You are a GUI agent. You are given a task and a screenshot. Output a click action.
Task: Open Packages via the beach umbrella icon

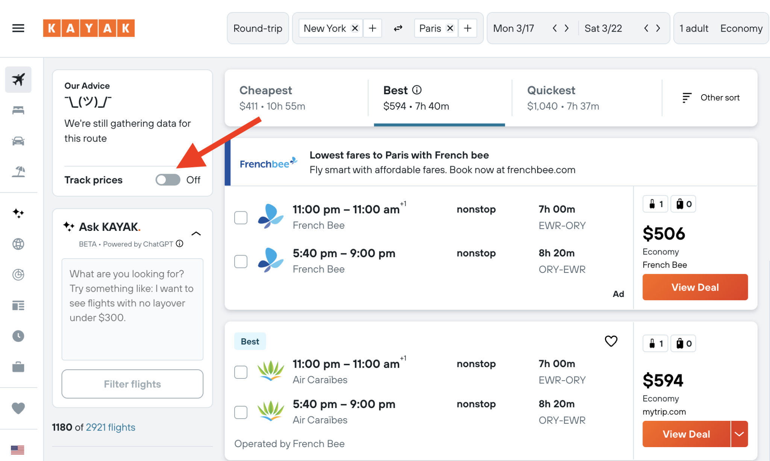click(18, 171)
